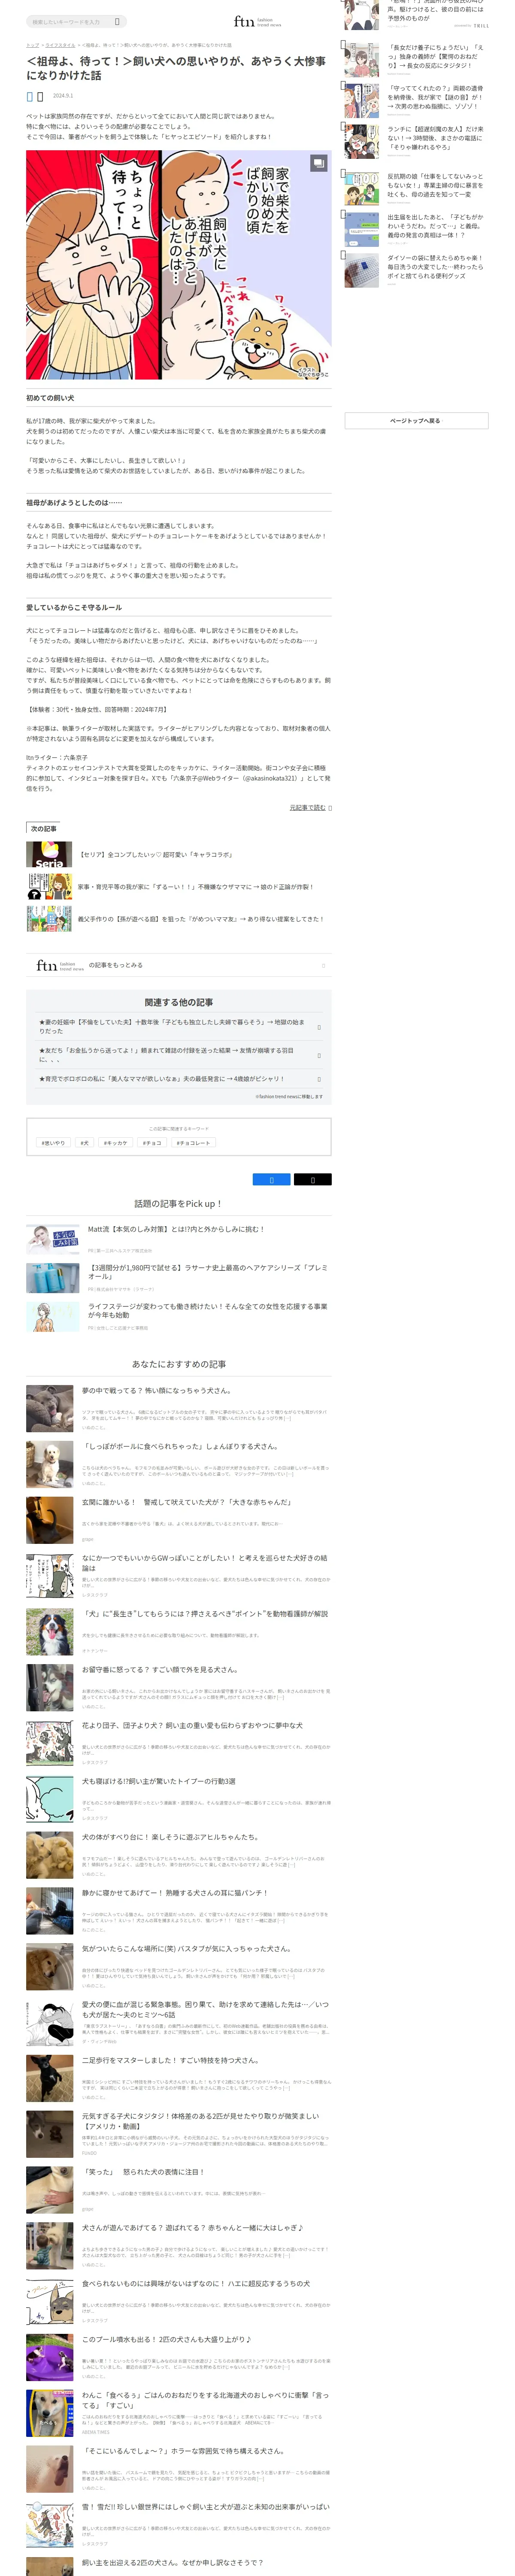Viewport: 515px width, 2576px height.
Task: Open 元気すぎる子犬にタジタジ！ article
Action: pyautogui.click(x=201, y=2121)
